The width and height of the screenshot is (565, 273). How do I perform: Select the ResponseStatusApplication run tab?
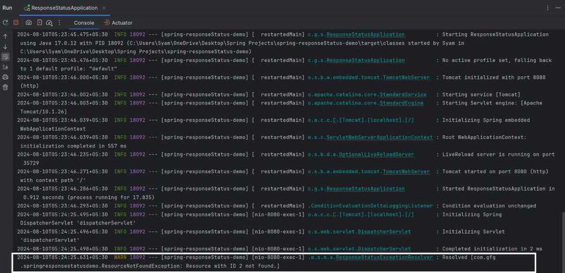[x=64, y=8]
